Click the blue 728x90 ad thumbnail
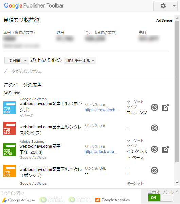Viewport: 180px width, 204px height. (x=10, y=107)
